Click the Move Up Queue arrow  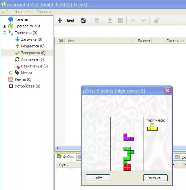click(133, 20)
